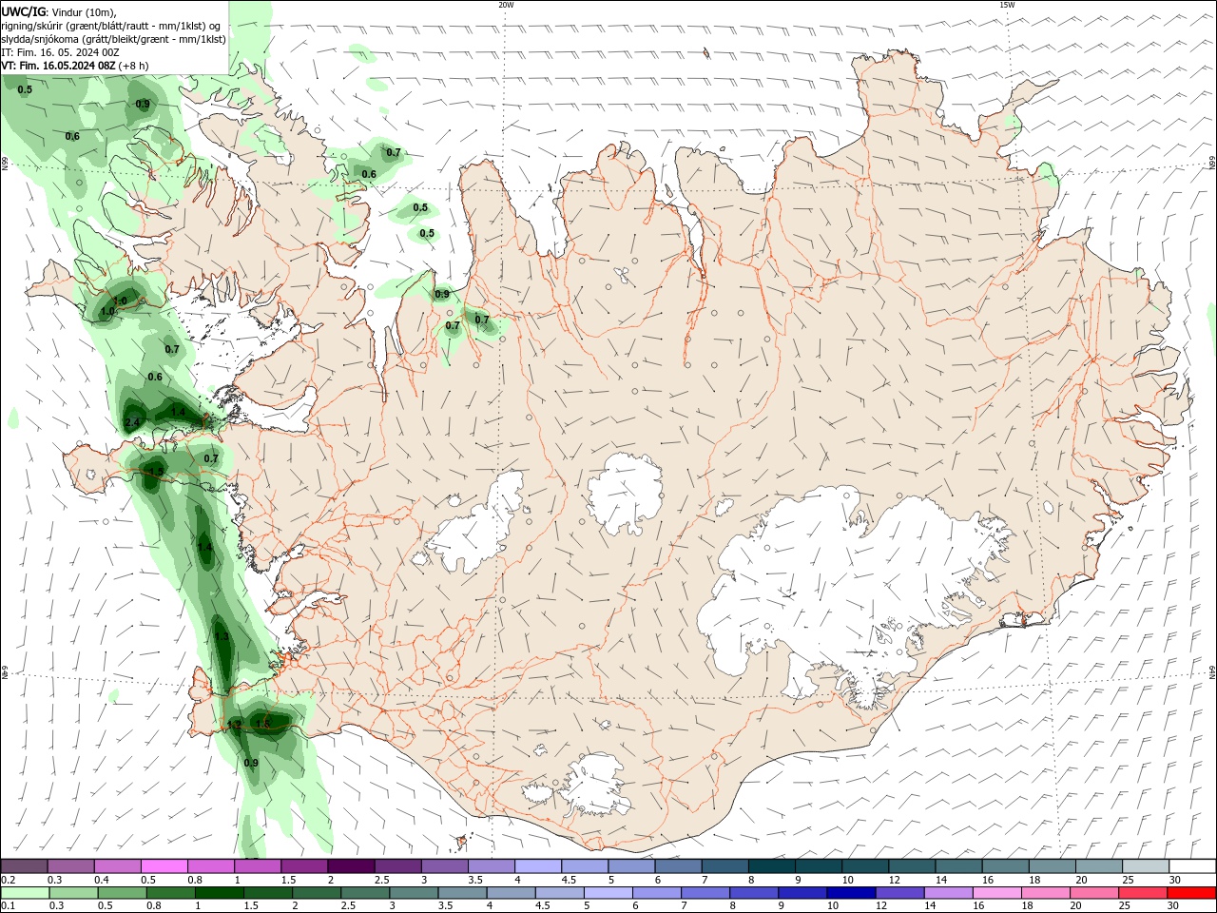Click upper legend swatch starting at 12

(913, 866)
